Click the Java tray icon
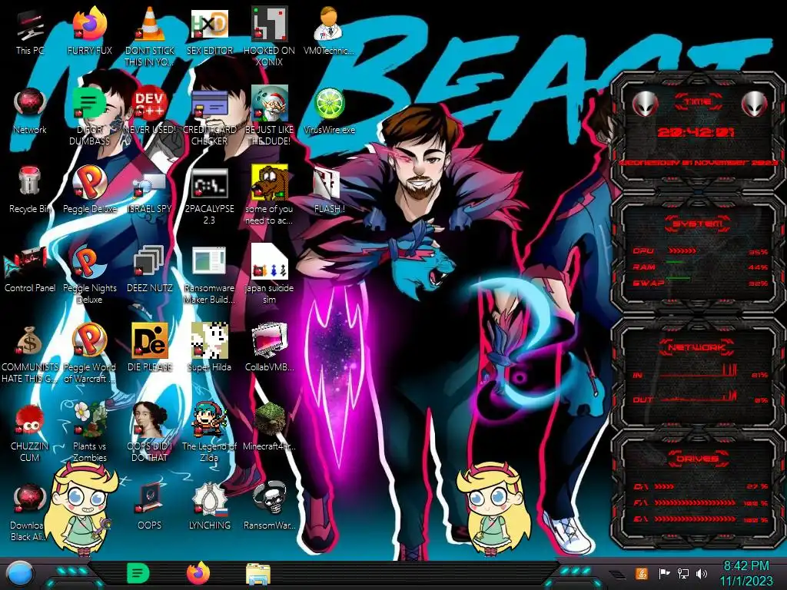The image size is (787, 590). tap(642, 573)
